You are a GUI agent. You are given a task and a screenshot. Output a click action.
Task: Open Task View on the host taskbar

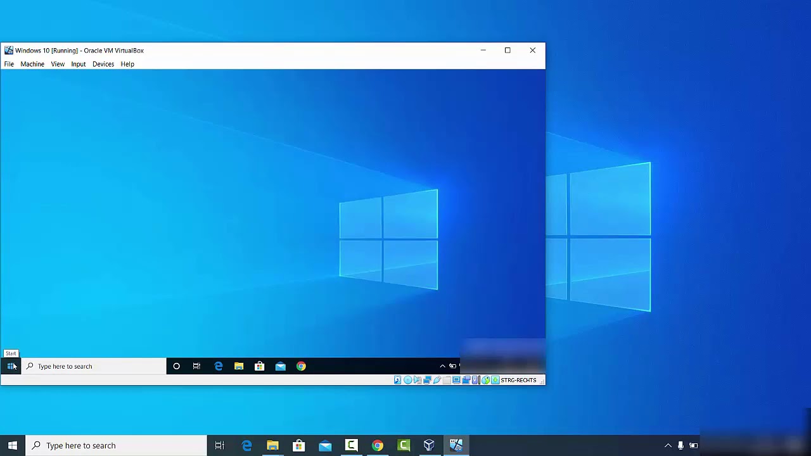point(220,445)
